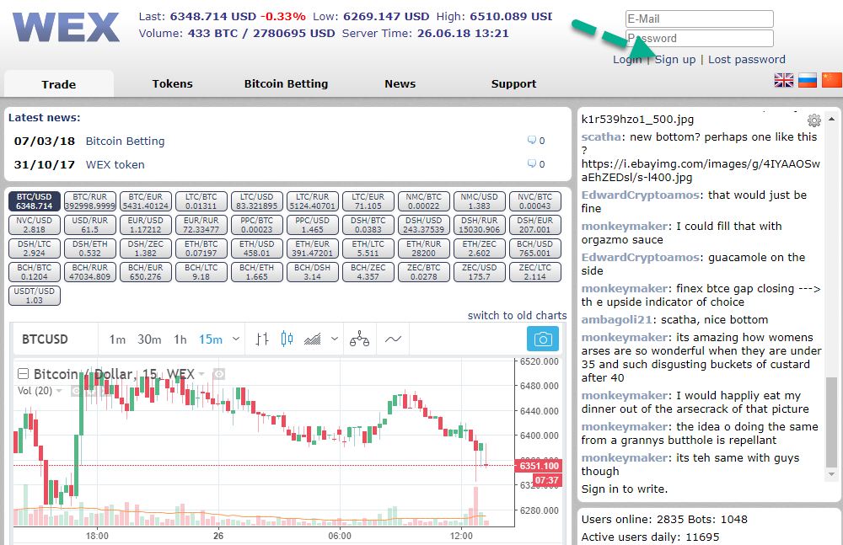Select the USD/RUR pair button
The height and width of the screenshot is (545, 843).
[90, 225]
